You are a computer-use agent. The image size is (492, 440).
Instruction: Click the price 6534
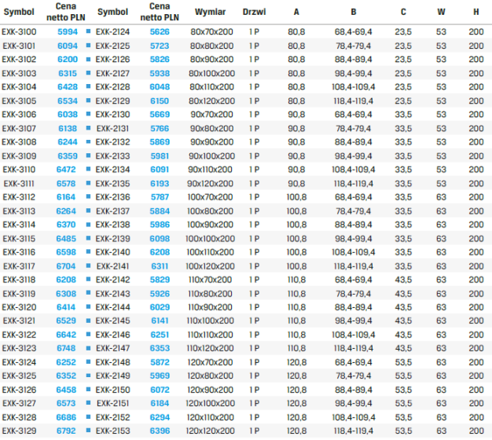[68, 101]
